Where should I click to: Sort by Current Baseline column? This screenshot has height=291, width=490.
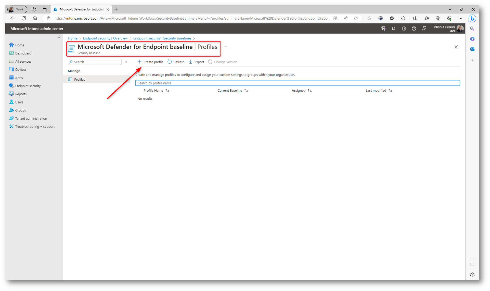click(233, 91)
